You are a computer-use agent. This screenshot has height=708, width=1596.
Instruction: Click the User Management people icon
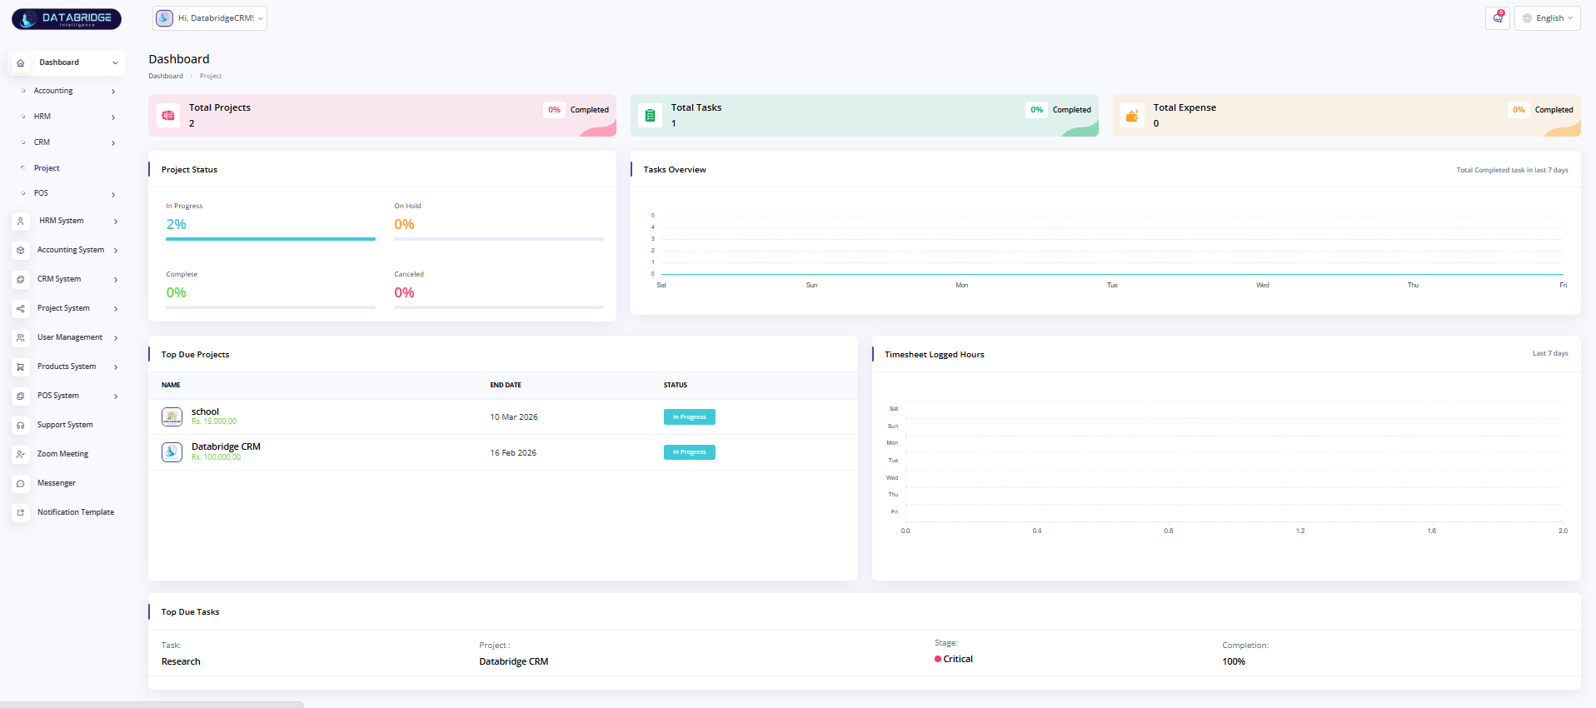(x=21, y=337)
